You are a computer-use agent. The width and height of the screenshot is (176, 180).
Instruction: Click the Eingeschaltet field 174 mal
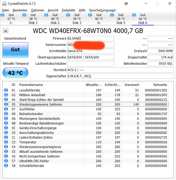[x=161, y=57]
